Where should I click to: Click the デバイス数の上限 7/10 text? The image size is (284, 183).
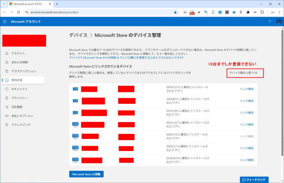point(244,73)
